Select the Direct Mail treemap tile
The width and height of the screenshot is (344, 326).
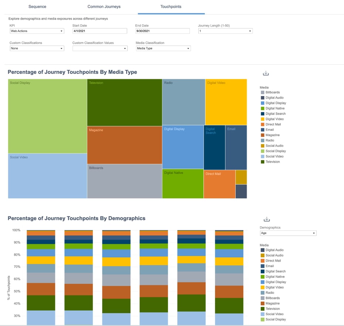pyautogui.click(x=219, y=184)
